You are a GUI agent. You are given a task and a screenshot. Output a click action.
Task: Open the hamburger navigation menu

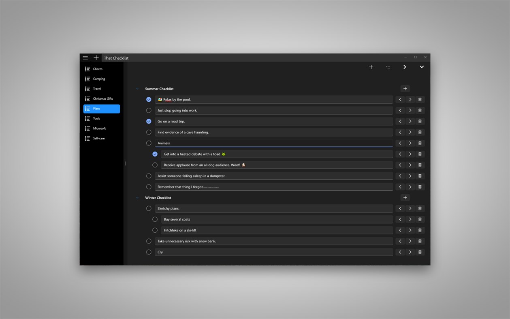[85, 58]
